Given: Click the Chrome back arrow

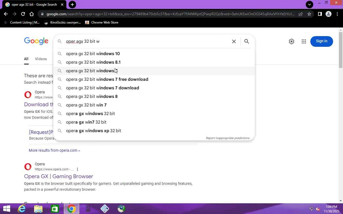Looking at the screenshot, I should (6, 14).
